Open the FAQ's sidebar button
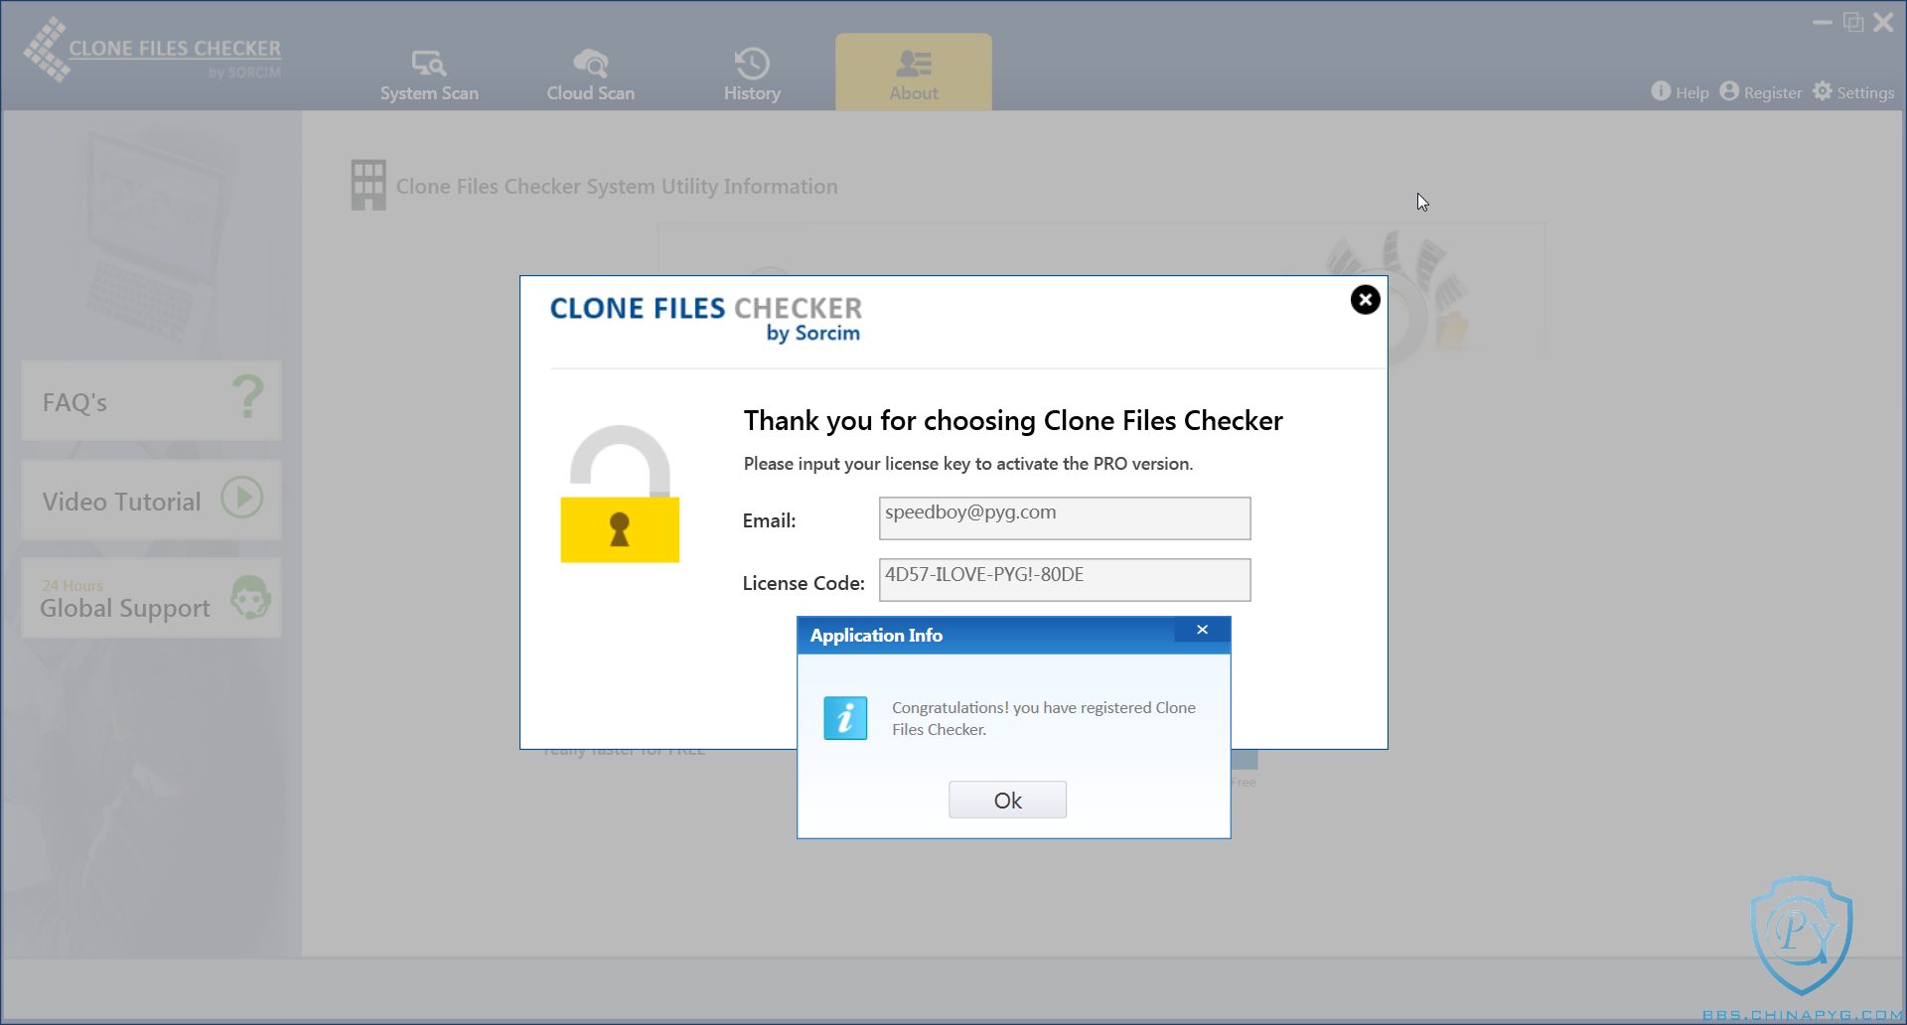This screenshot has width=1907, height=1025. tap(151, 400)
